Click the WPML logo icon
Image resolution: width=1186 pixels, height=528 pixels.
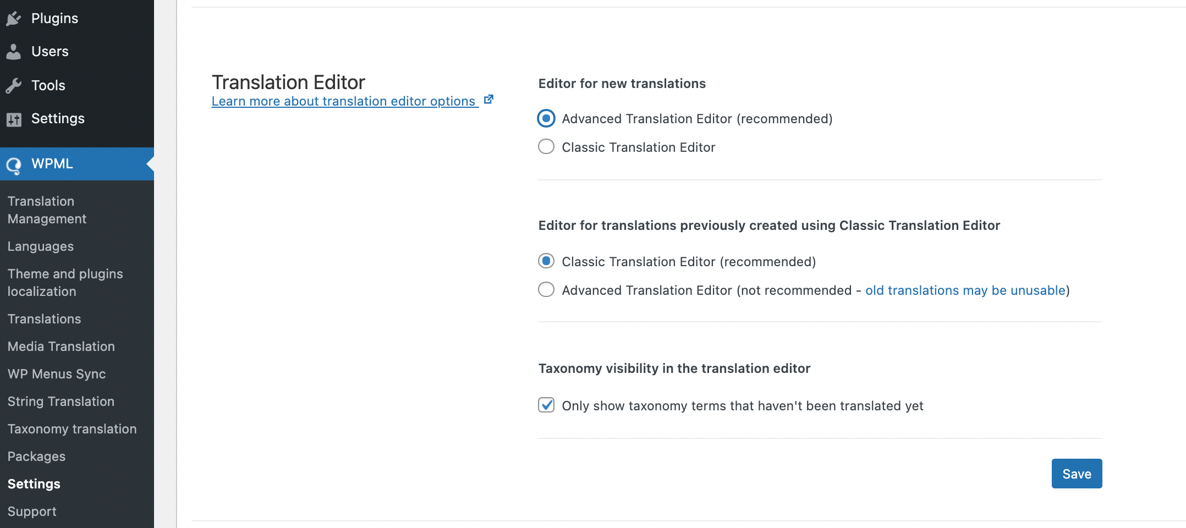click(x=14, y=164)
